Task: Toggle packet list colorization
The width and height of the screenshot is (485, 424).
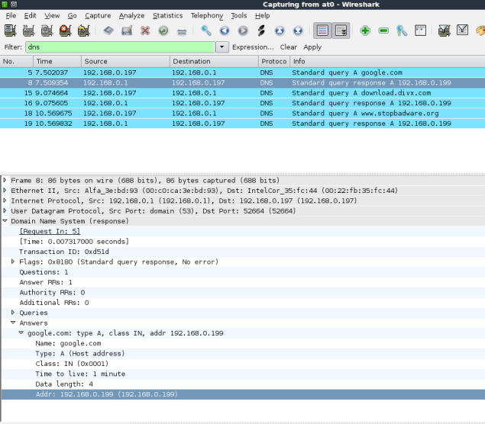Action: tap(322, 31)
